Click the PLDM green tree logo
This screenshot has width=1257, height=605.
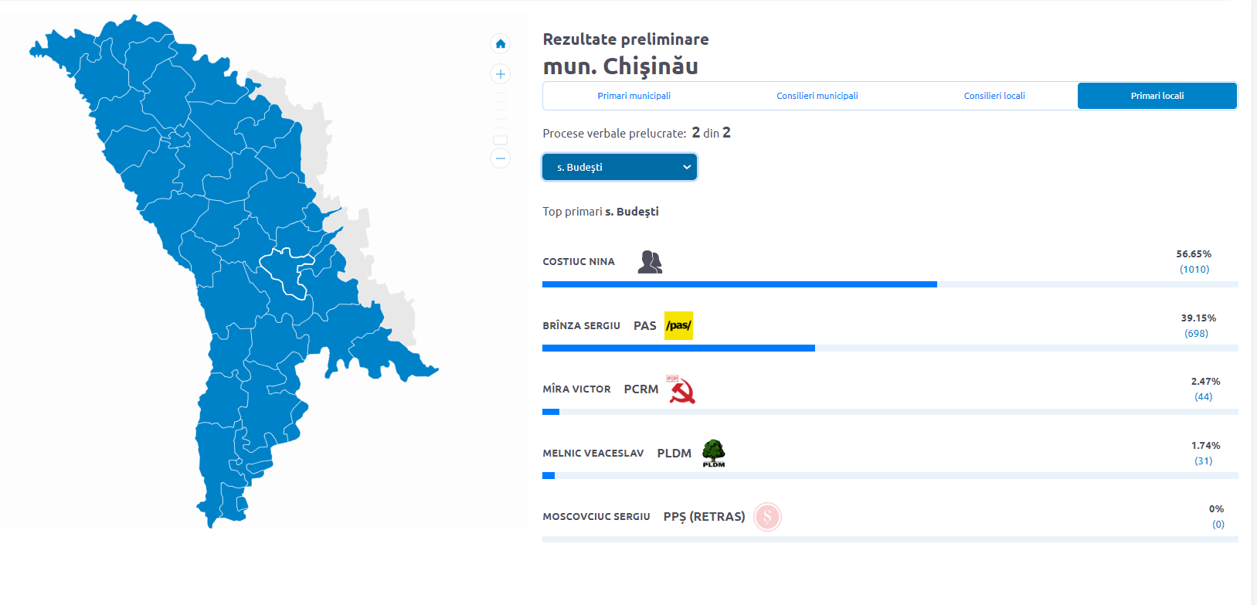tap(713, 453)
